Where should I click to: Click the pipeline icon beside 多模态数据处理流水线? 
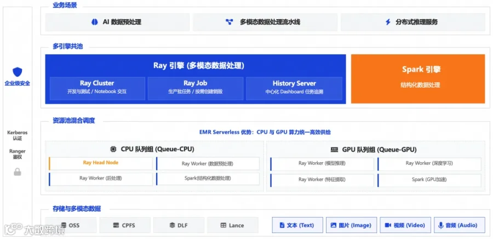[230, 22]
